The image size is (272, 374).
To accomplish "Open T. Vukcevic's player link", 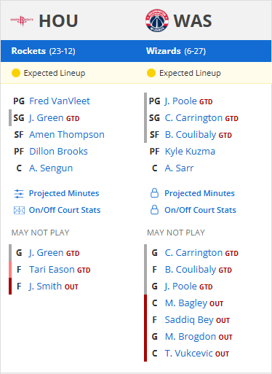I will point(189,354).
